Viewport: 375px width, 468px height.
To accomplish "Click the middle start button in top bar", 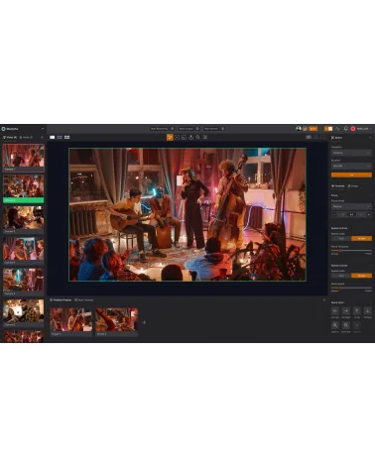I will coord(187,129).
